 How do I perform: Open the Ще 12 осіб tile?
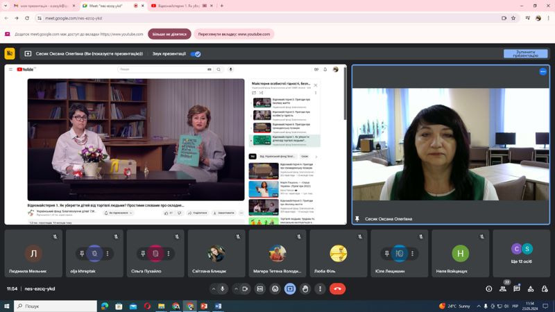(x=522, y=253)
